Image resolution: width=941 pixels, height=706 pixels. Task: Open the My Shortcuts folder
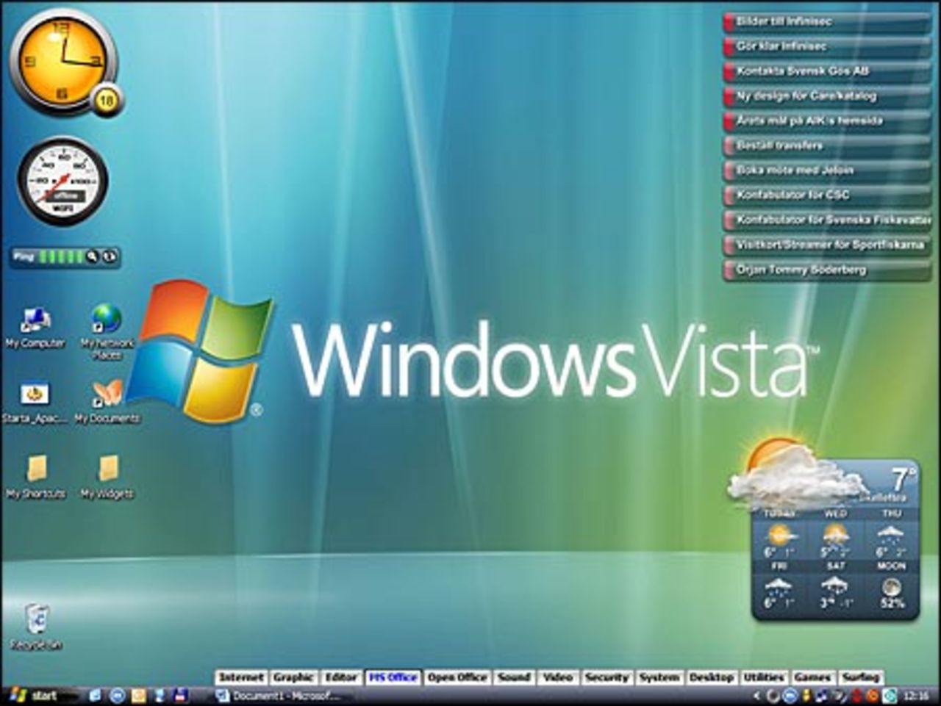[x=36, y=477]
